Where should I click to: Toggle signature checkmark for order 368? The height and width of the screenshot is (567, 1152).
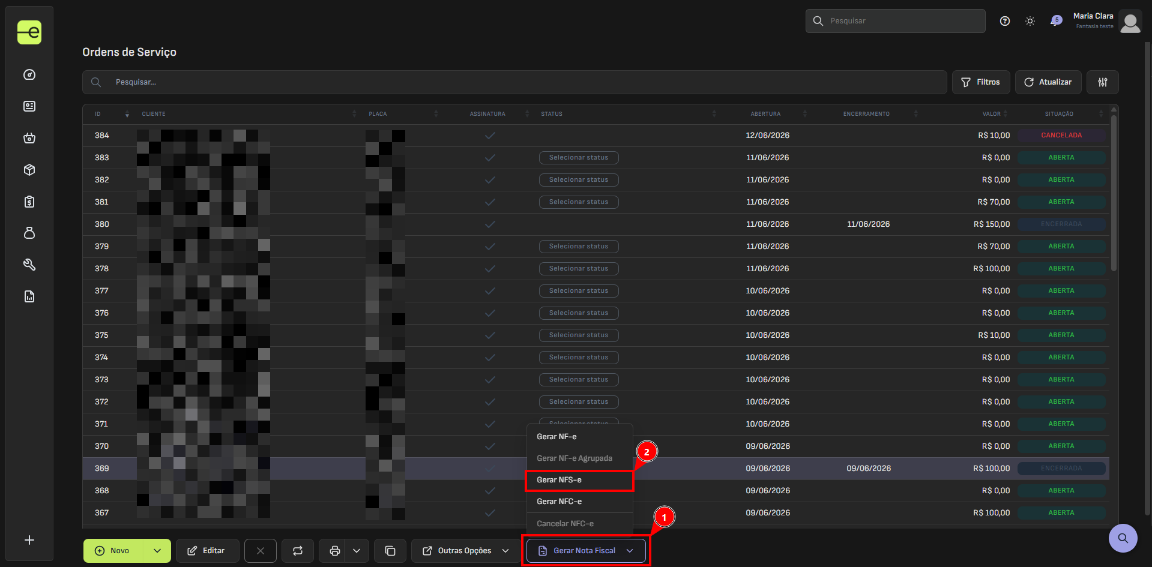[x=490, y=491]
